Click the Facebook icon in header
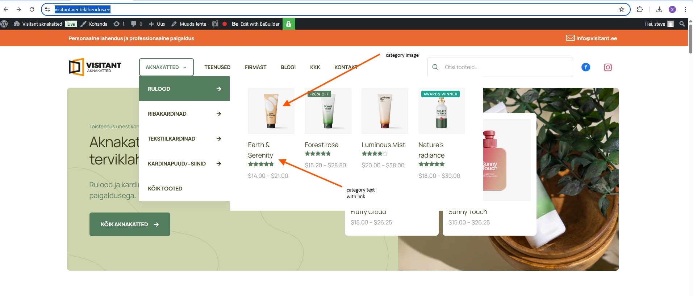The image size is (693, 296). [585, 67]
